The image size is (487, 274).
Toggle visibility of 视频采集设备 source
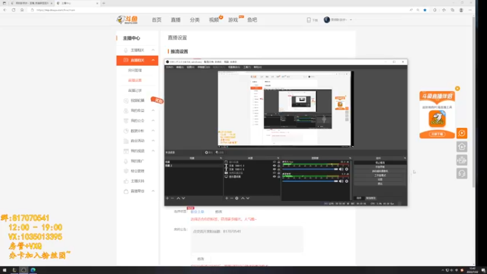coord(275,173)
